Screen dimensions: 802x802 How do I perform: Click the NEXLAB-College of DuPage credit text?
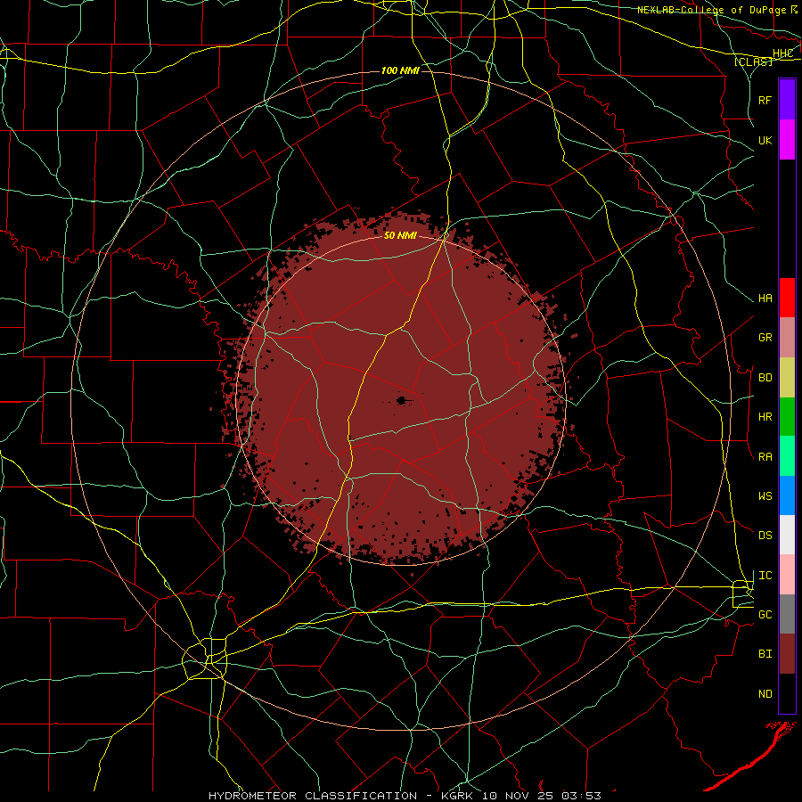coord(711,10)
